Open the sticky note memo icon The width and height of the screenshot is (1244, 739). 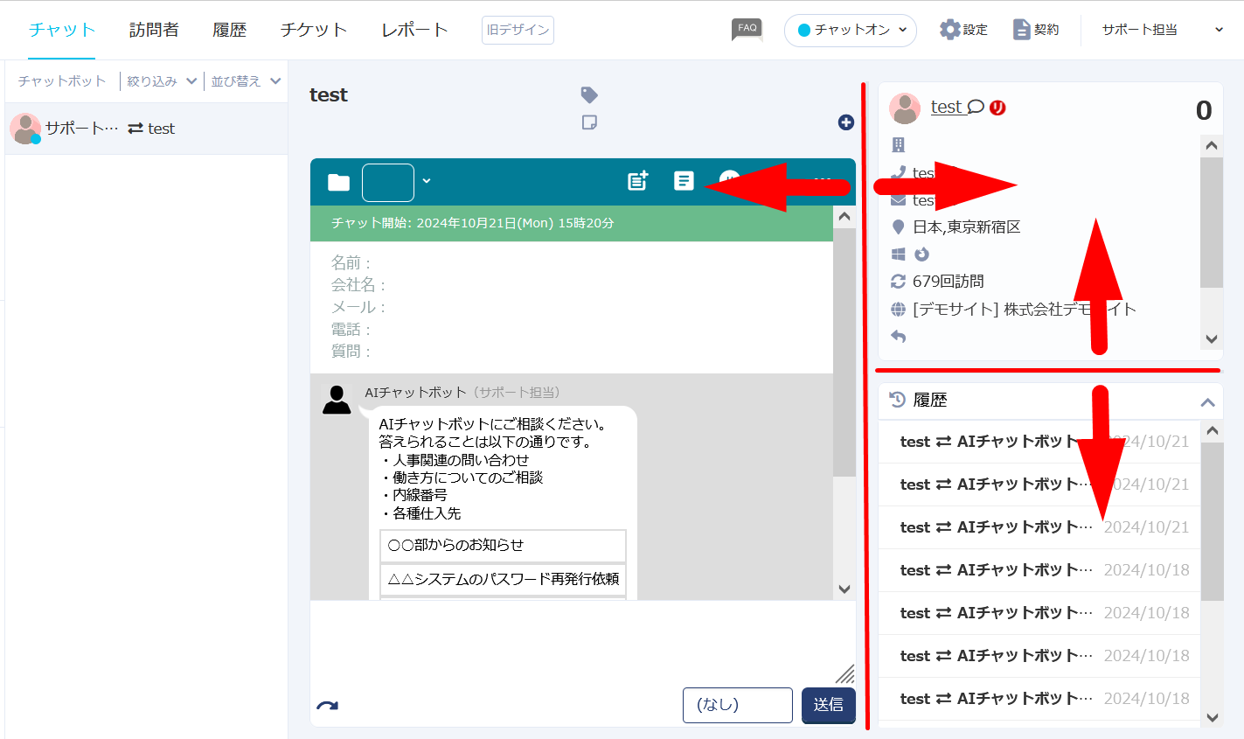589,122
